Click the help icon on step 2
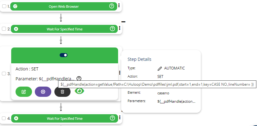Viewport: 257px width, 126px height. tap(112, 29)
